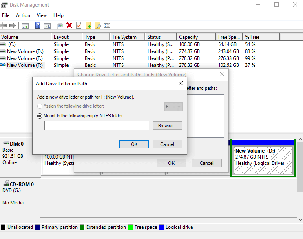303x239 pixels.
Task: Click the red X delete icon
Action: click(69, 25)
